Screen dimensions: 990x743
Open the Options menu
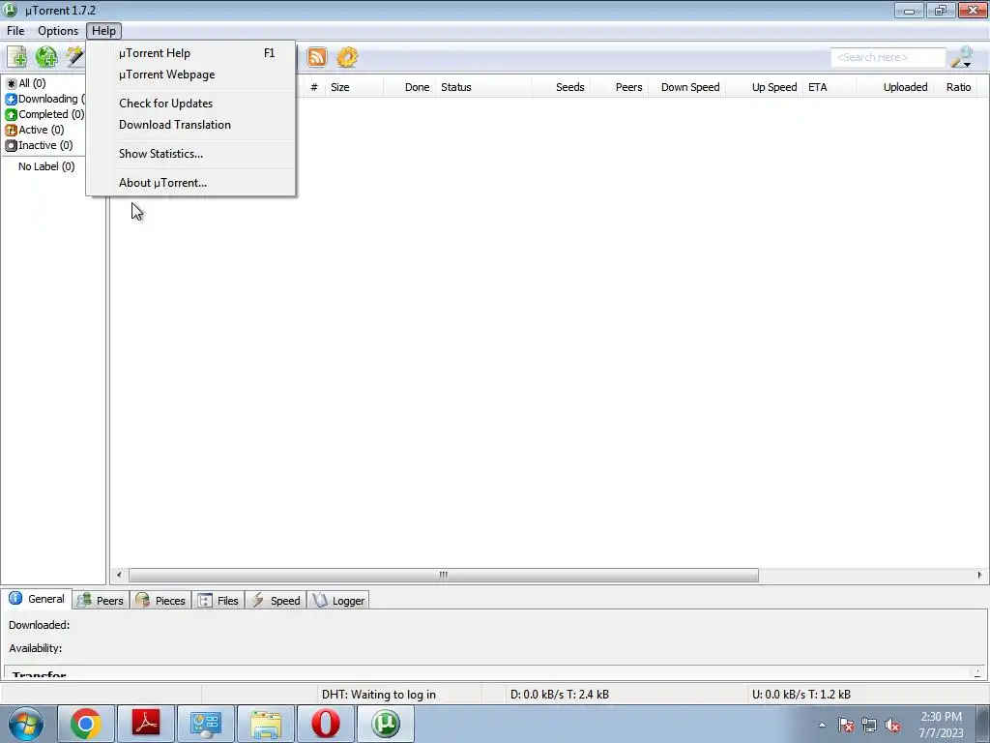tap(58, 30)
